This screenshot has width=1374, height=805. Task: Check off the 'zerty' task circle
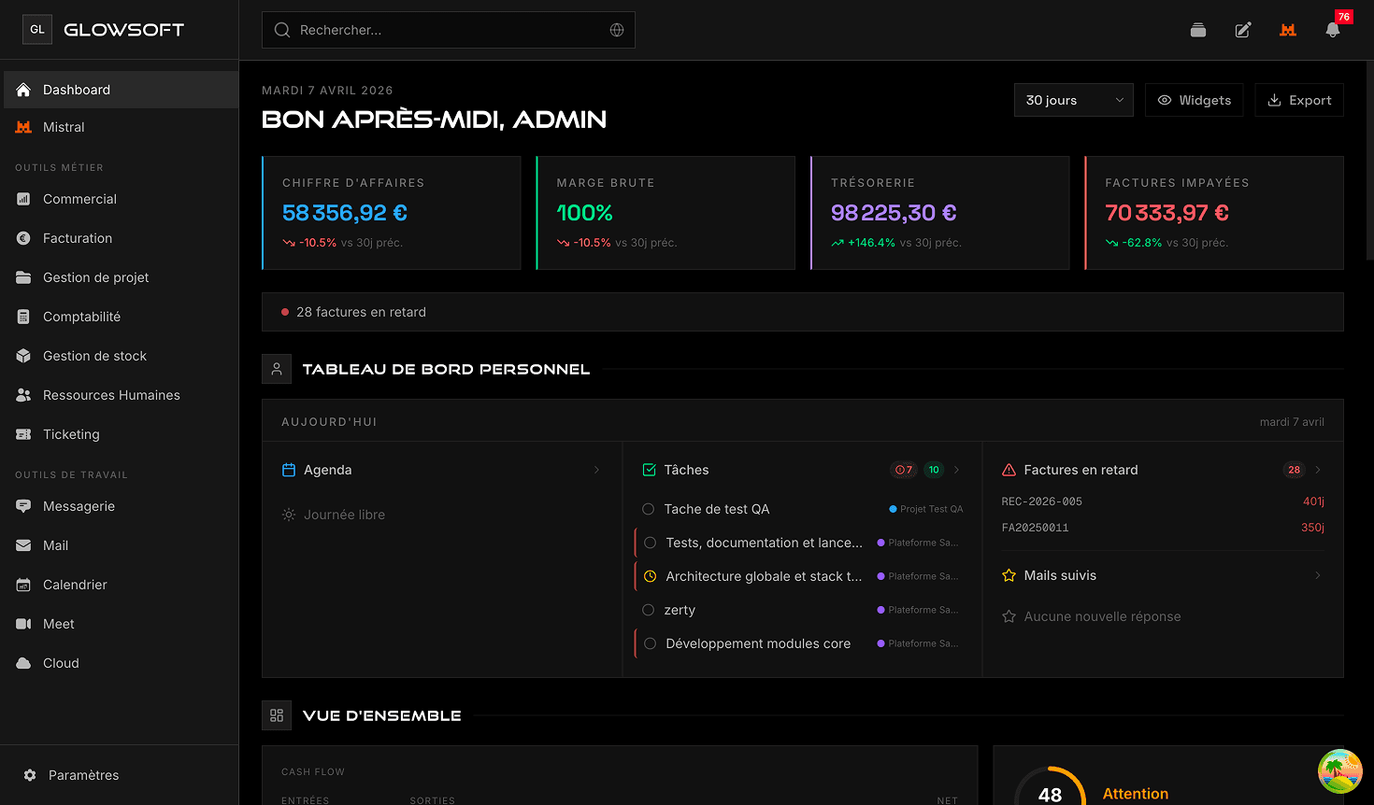pos(648,610)
